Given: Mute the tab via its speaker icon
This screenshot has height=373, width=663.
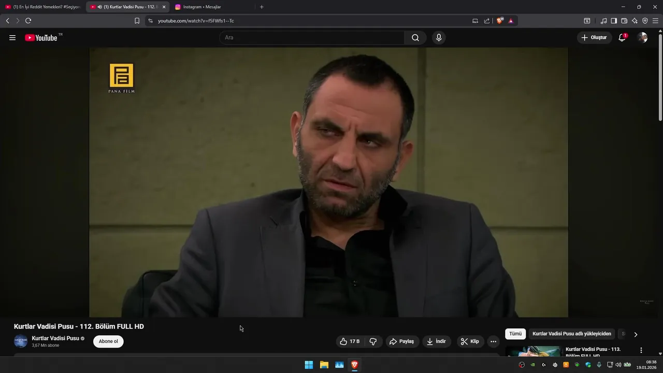Looking at the screenshot, I should [99, 7].
